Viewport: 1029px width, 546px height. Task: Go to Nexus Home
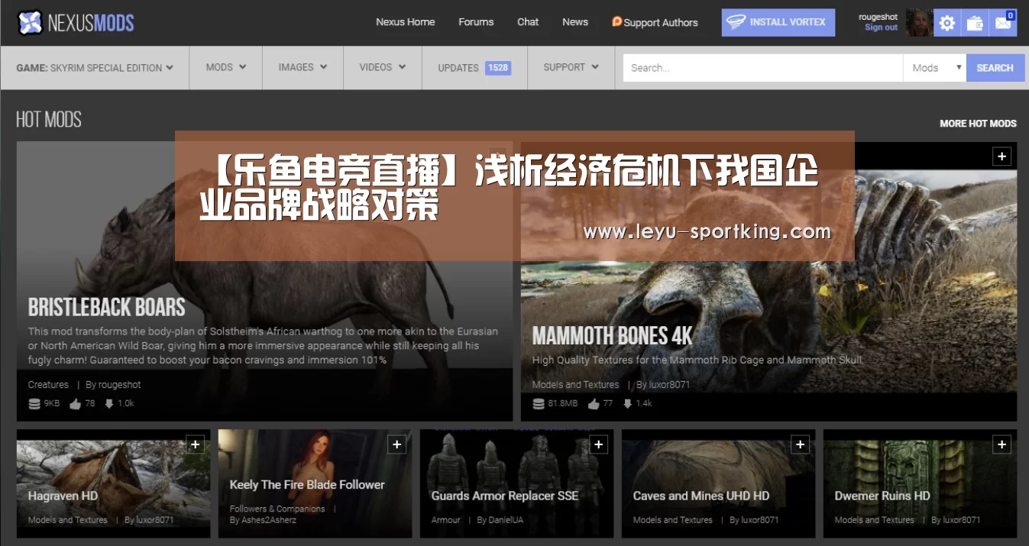click(x=405, y=22)
